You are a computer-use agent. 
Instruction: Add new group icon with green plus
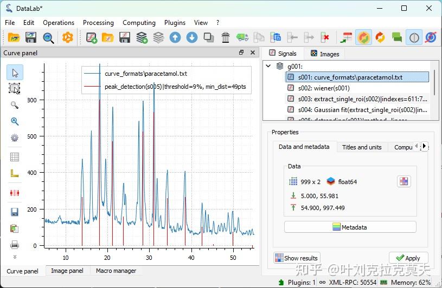142,37
